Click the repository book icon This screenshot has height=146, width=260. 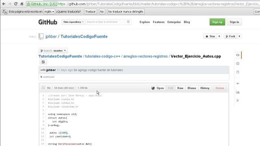(41, 36)
